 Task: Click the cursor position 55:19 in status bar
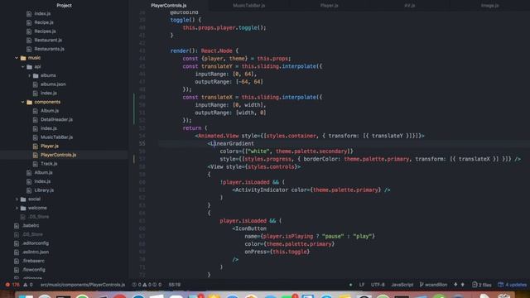click(175, 285)
